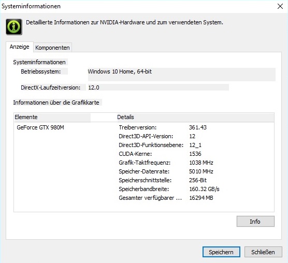Click the CUDA-Kerne 1536 value

[195, 154]
